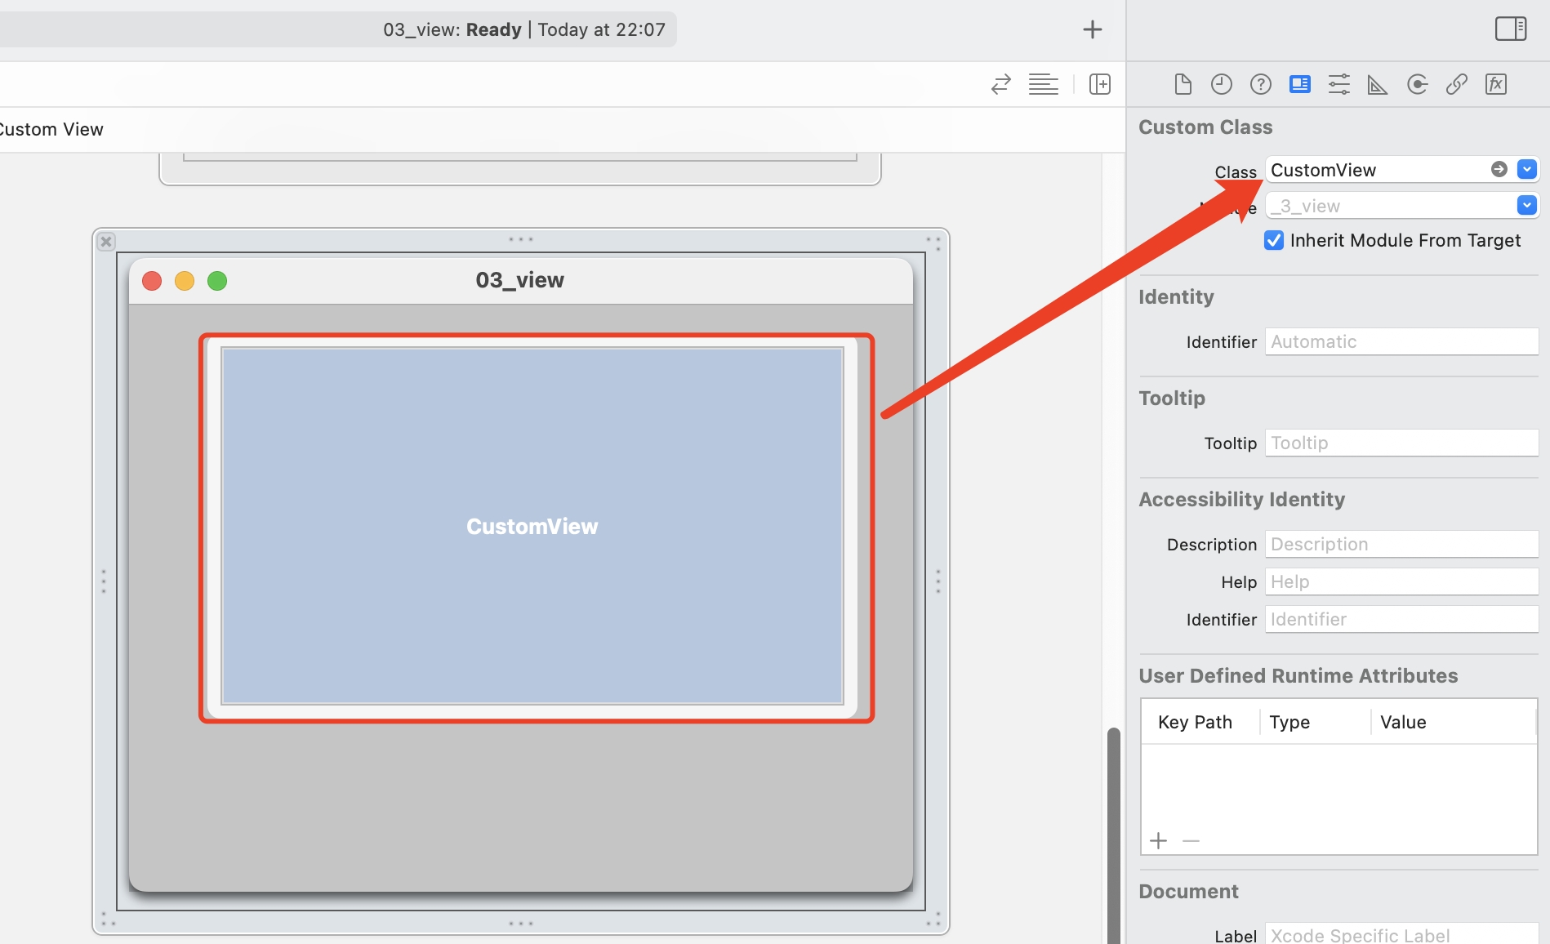Click the Accessibility Help field
The width and height of the screenshot is (1550, 944).
pos(1401,581)
